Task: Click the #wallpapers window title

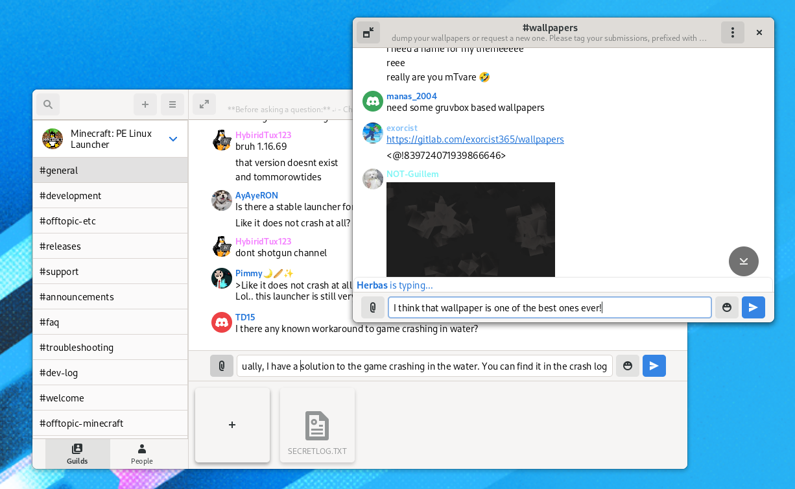Action: (550, 28)
